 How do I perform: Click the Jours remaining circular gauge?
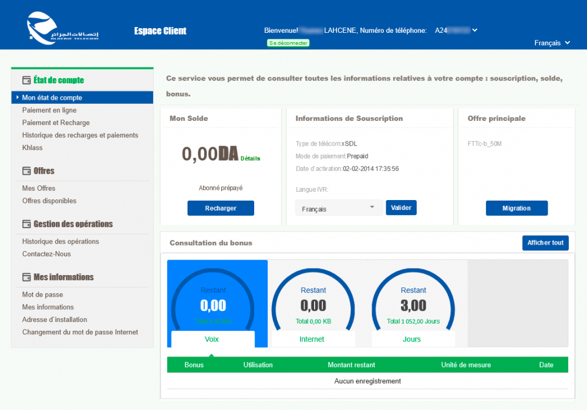point(413,299)
